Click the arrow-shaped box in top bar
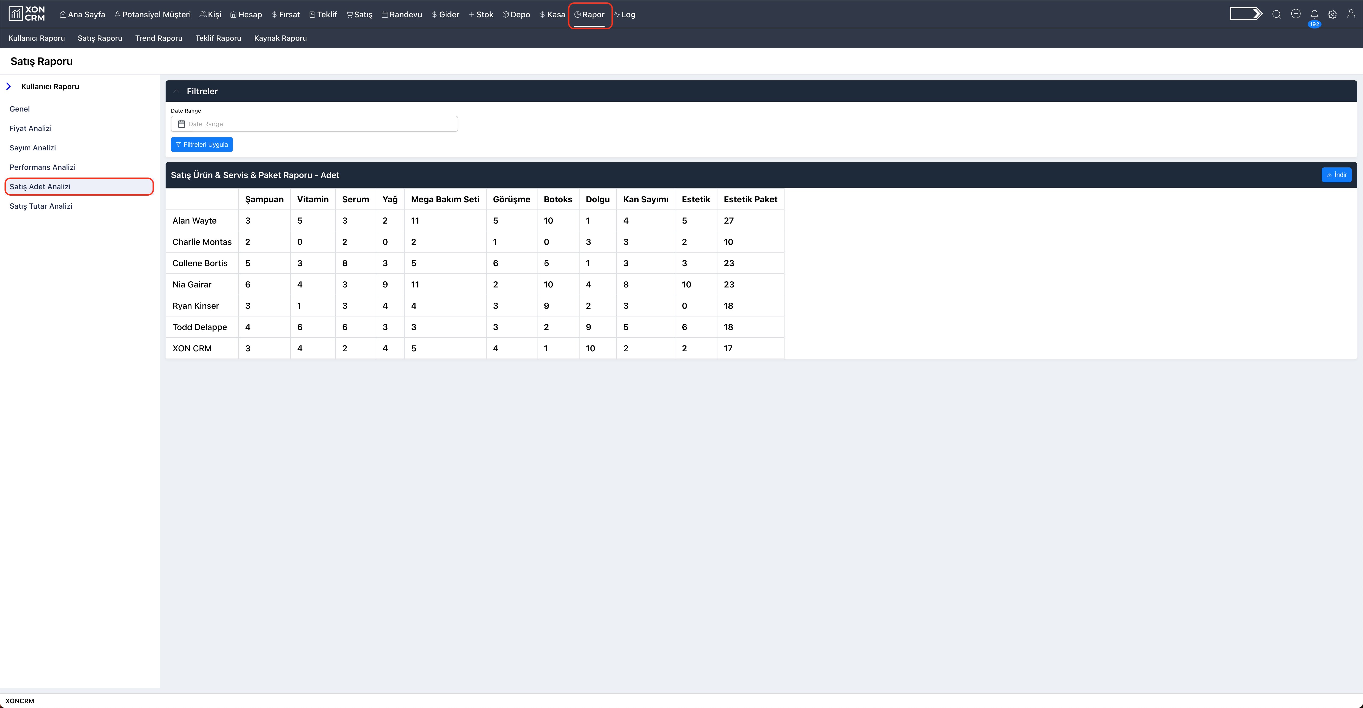1363x708 pixels. tap(1246, 14)
